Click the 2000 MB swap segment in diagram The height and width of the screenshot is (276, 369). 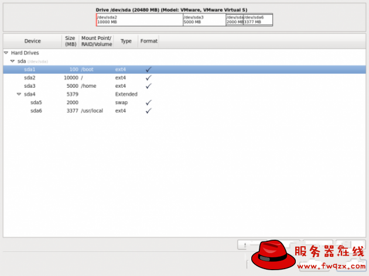[x=235, y=19]
